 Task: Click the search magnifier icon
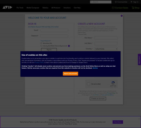(92, 2)
